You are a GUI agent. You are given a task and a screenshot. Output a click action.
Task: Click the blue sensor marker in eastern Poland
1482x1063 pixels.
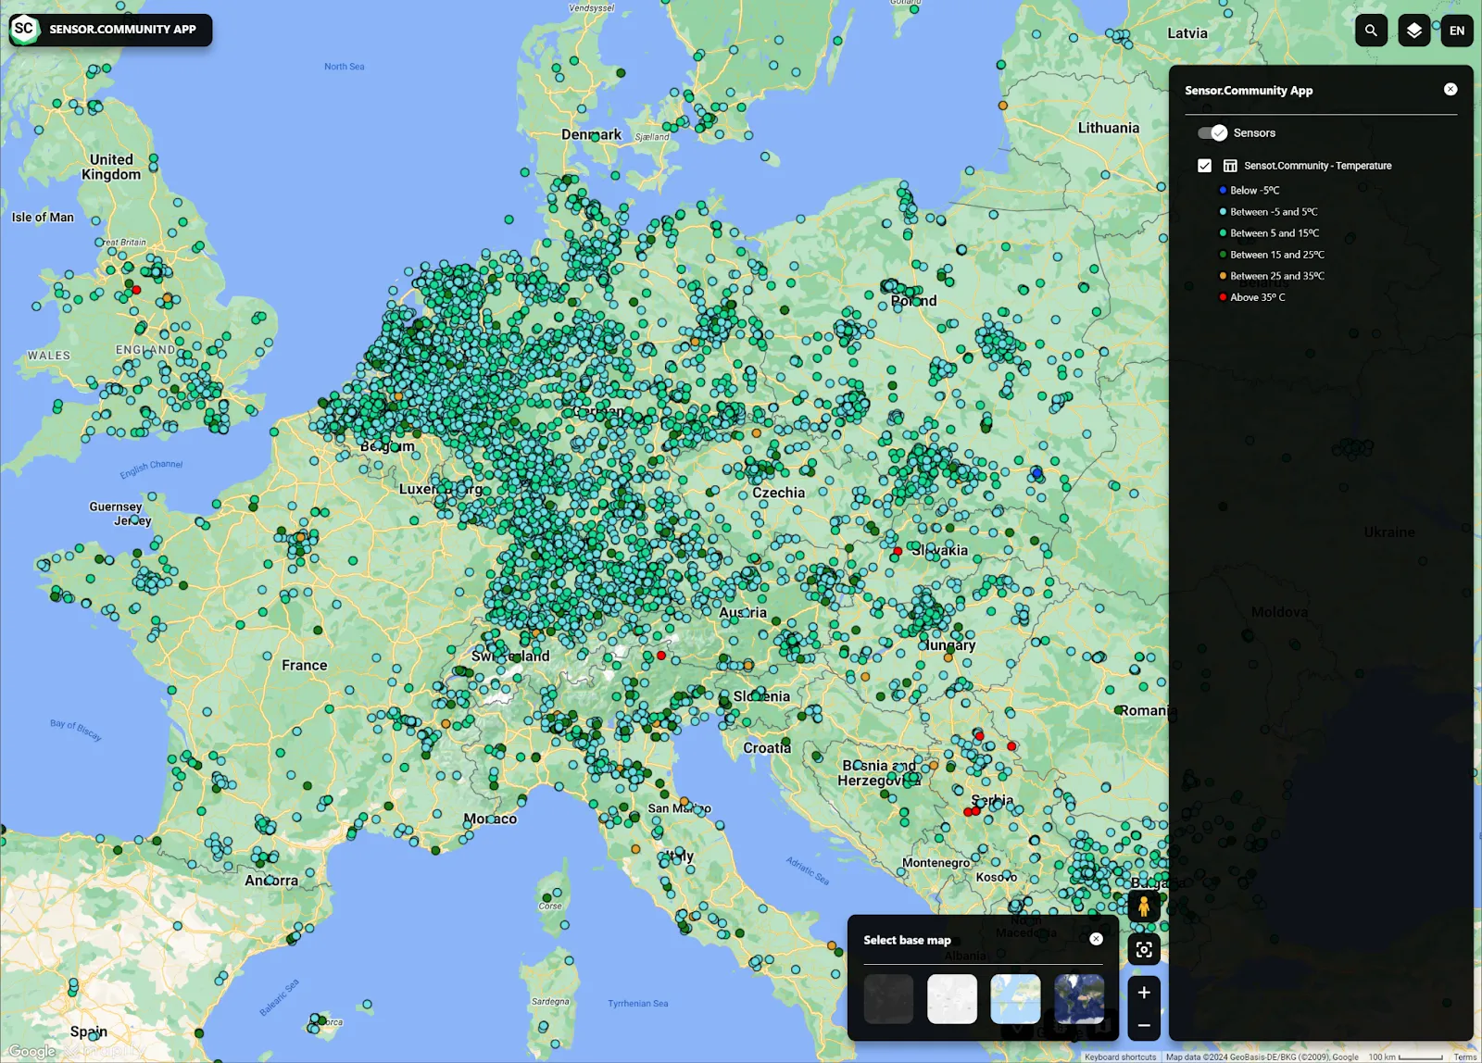1037,473
